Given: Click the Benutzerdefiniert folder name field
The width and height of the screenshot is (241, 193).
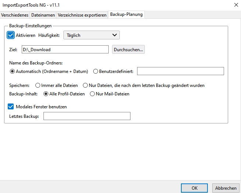Looking at the screenshot, I should [x=180, y=71].
